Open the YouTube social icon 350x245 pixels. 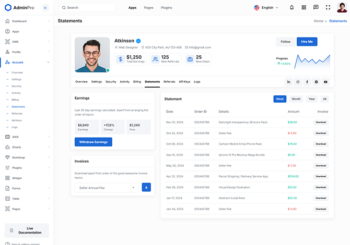click(x=325, y=82)
